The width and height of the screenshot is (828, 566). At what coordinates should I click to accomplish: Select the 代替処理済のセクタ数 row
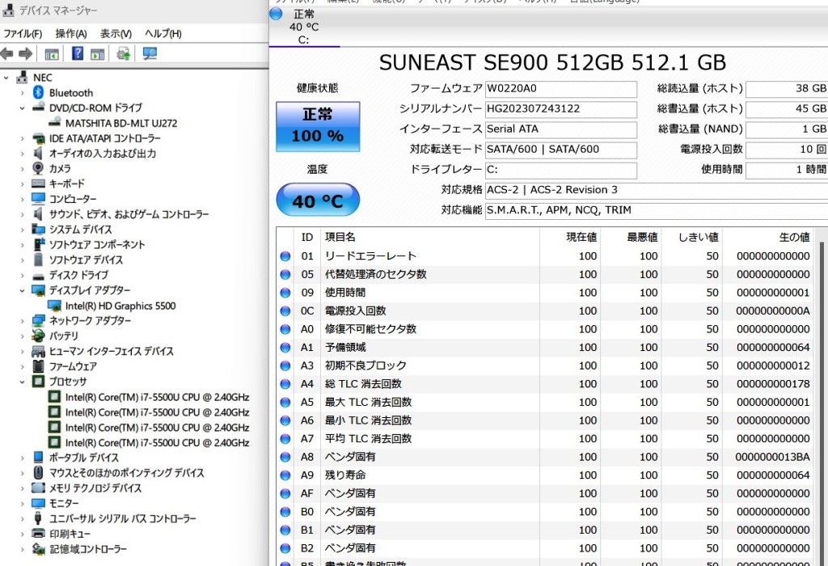(544, 274)
